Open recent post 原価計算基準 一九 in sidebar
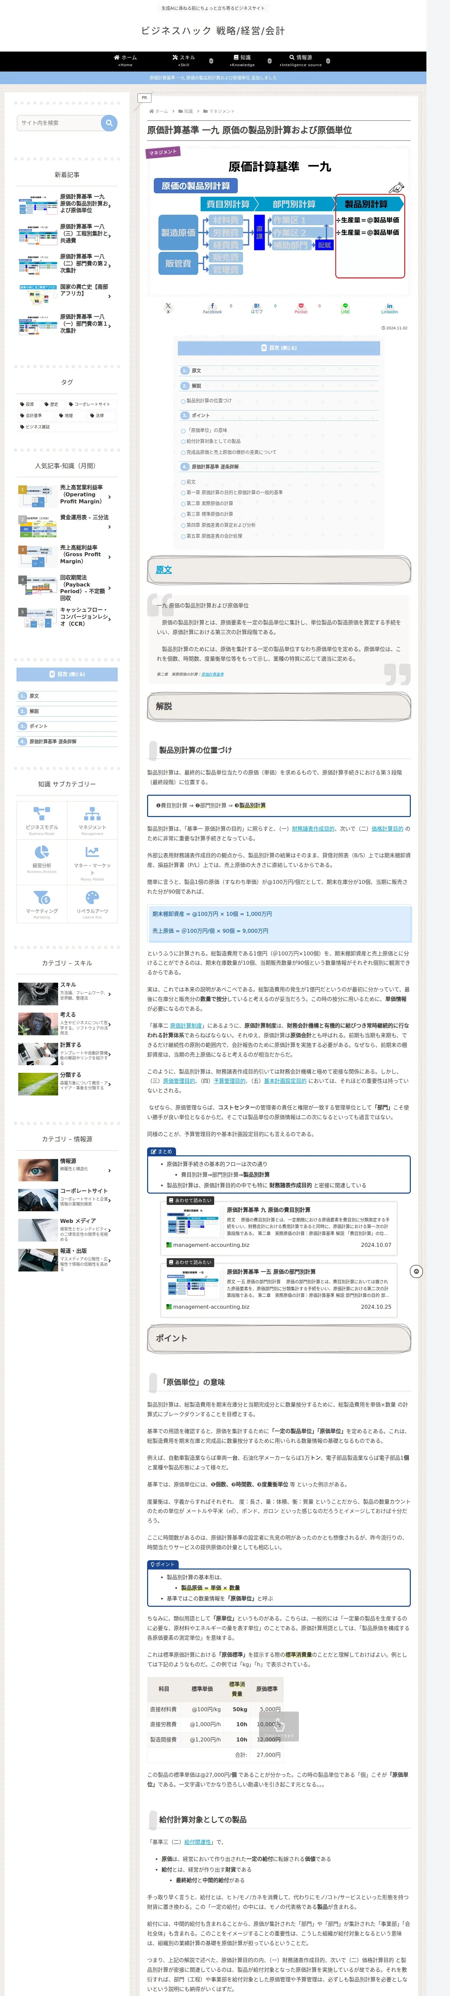This screenshot has width=450, height=1996. 67,204
